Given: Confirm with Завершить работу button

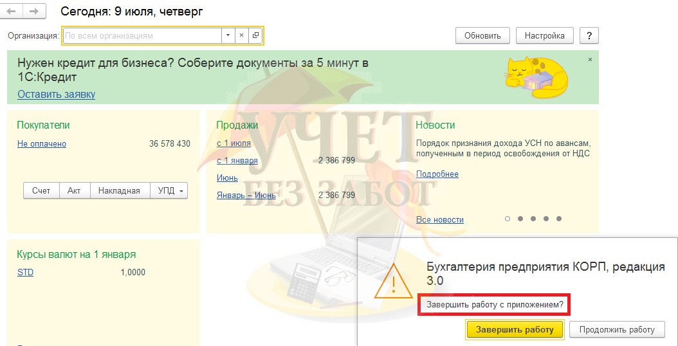Looking at the screenshot, I should 515,329.
